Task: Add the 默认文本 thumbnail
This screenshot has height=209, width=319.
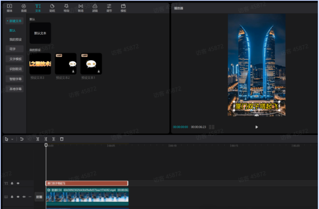Action: [x=40, y=33]
